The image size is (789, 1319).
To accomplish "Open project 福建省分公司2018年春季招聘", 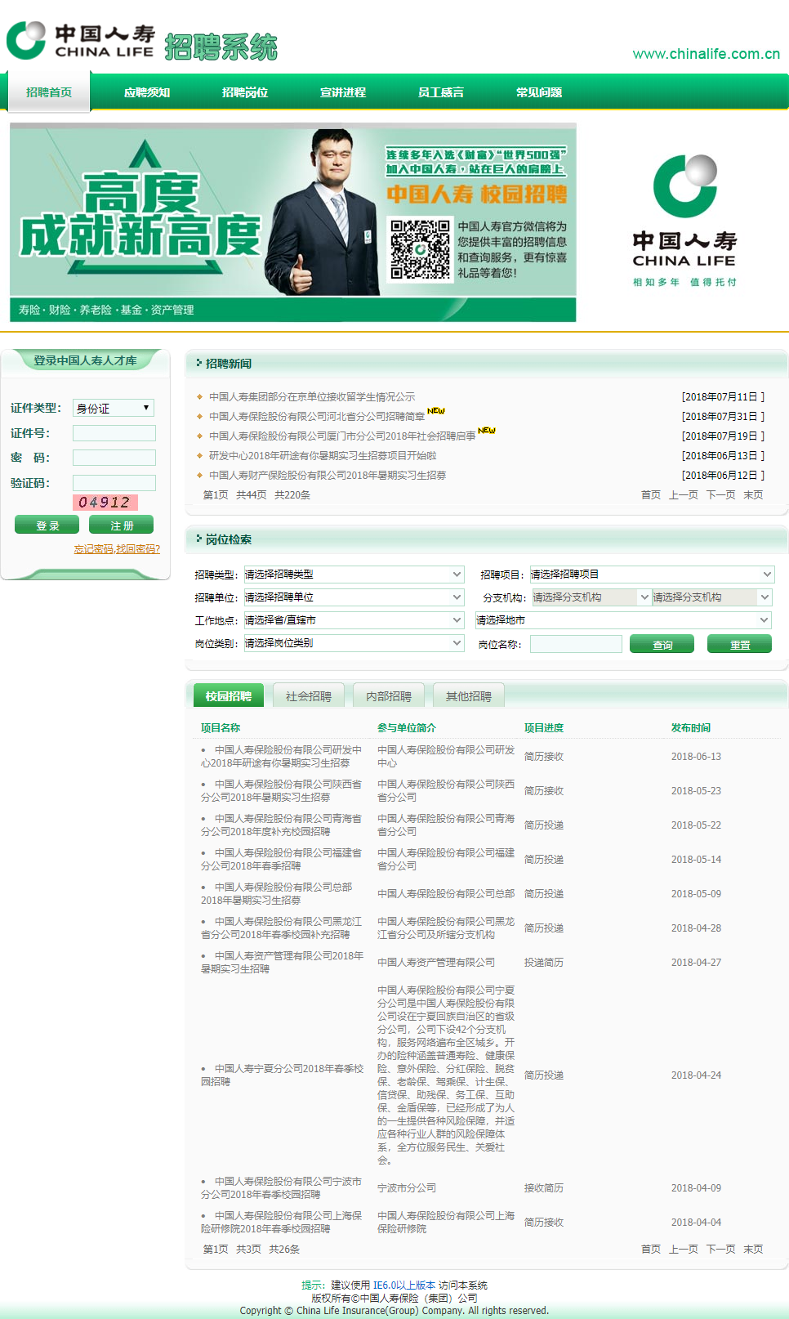I will pos(282,859).
